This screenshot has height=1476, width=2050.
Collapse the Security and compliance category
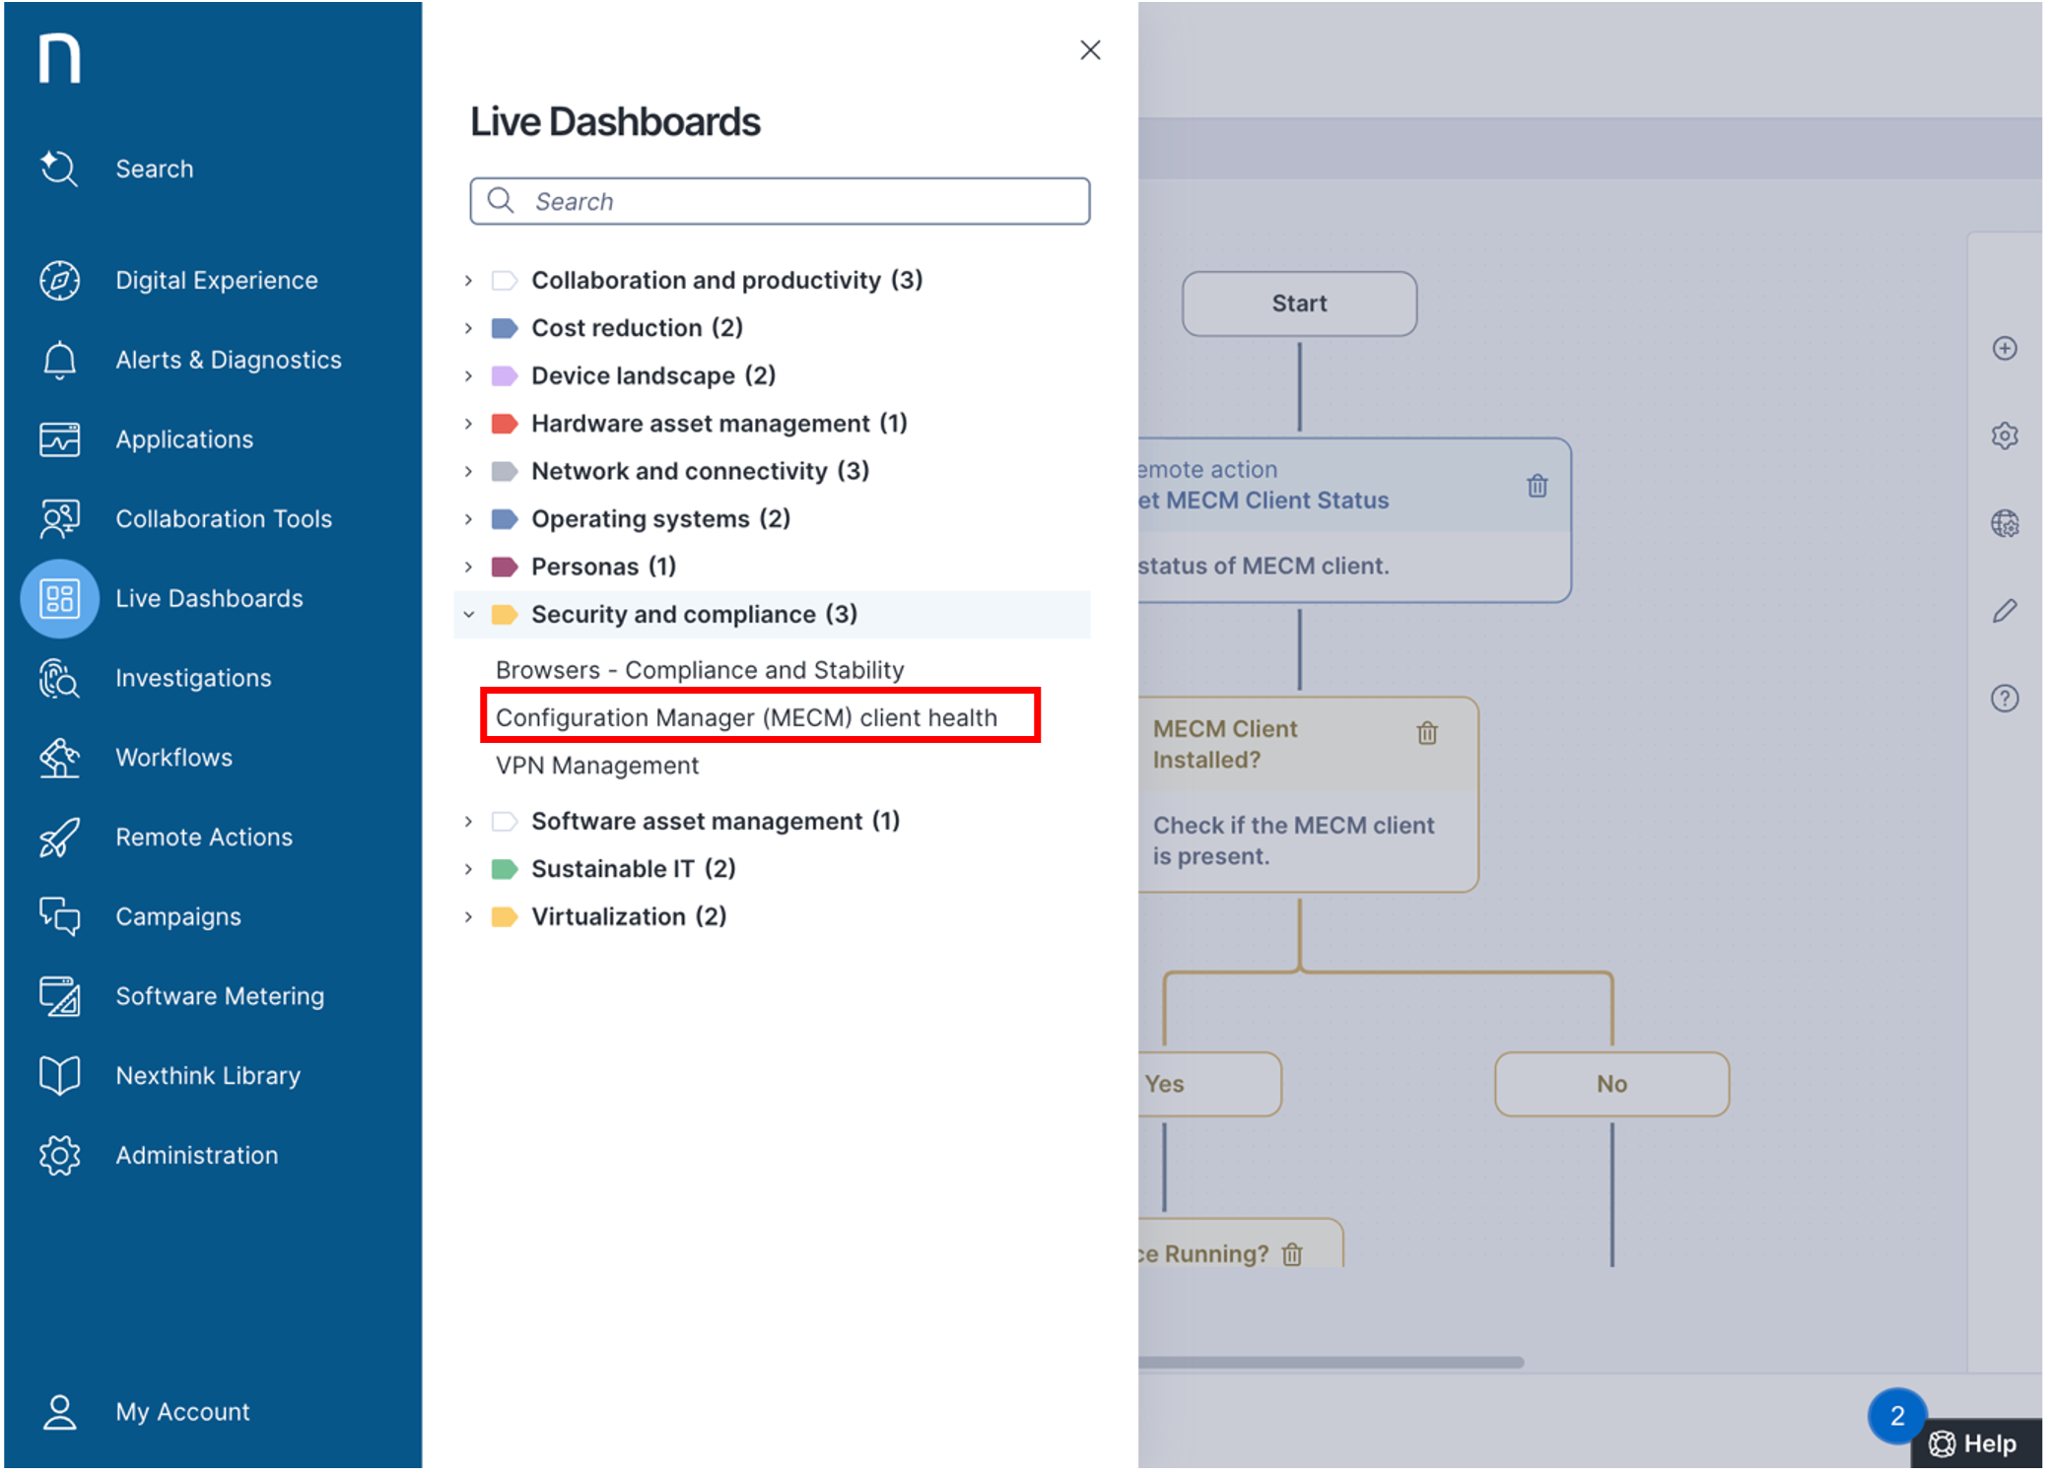pyautogui.click(x=468, y=614)
